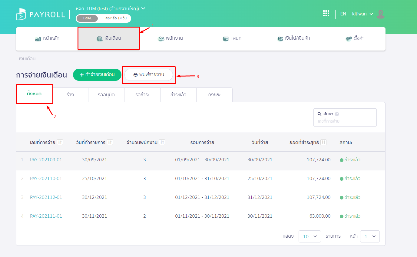Open the พนักงาน menu
The height and width of the screenshot is (257, 417).
170,38
